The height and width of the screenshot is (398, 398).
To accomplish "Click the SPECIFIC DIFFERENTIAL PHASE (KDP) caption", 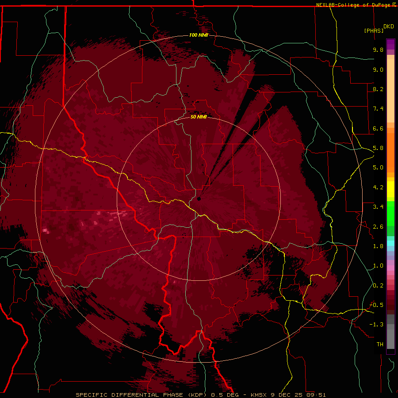I will tap(141, 395).
